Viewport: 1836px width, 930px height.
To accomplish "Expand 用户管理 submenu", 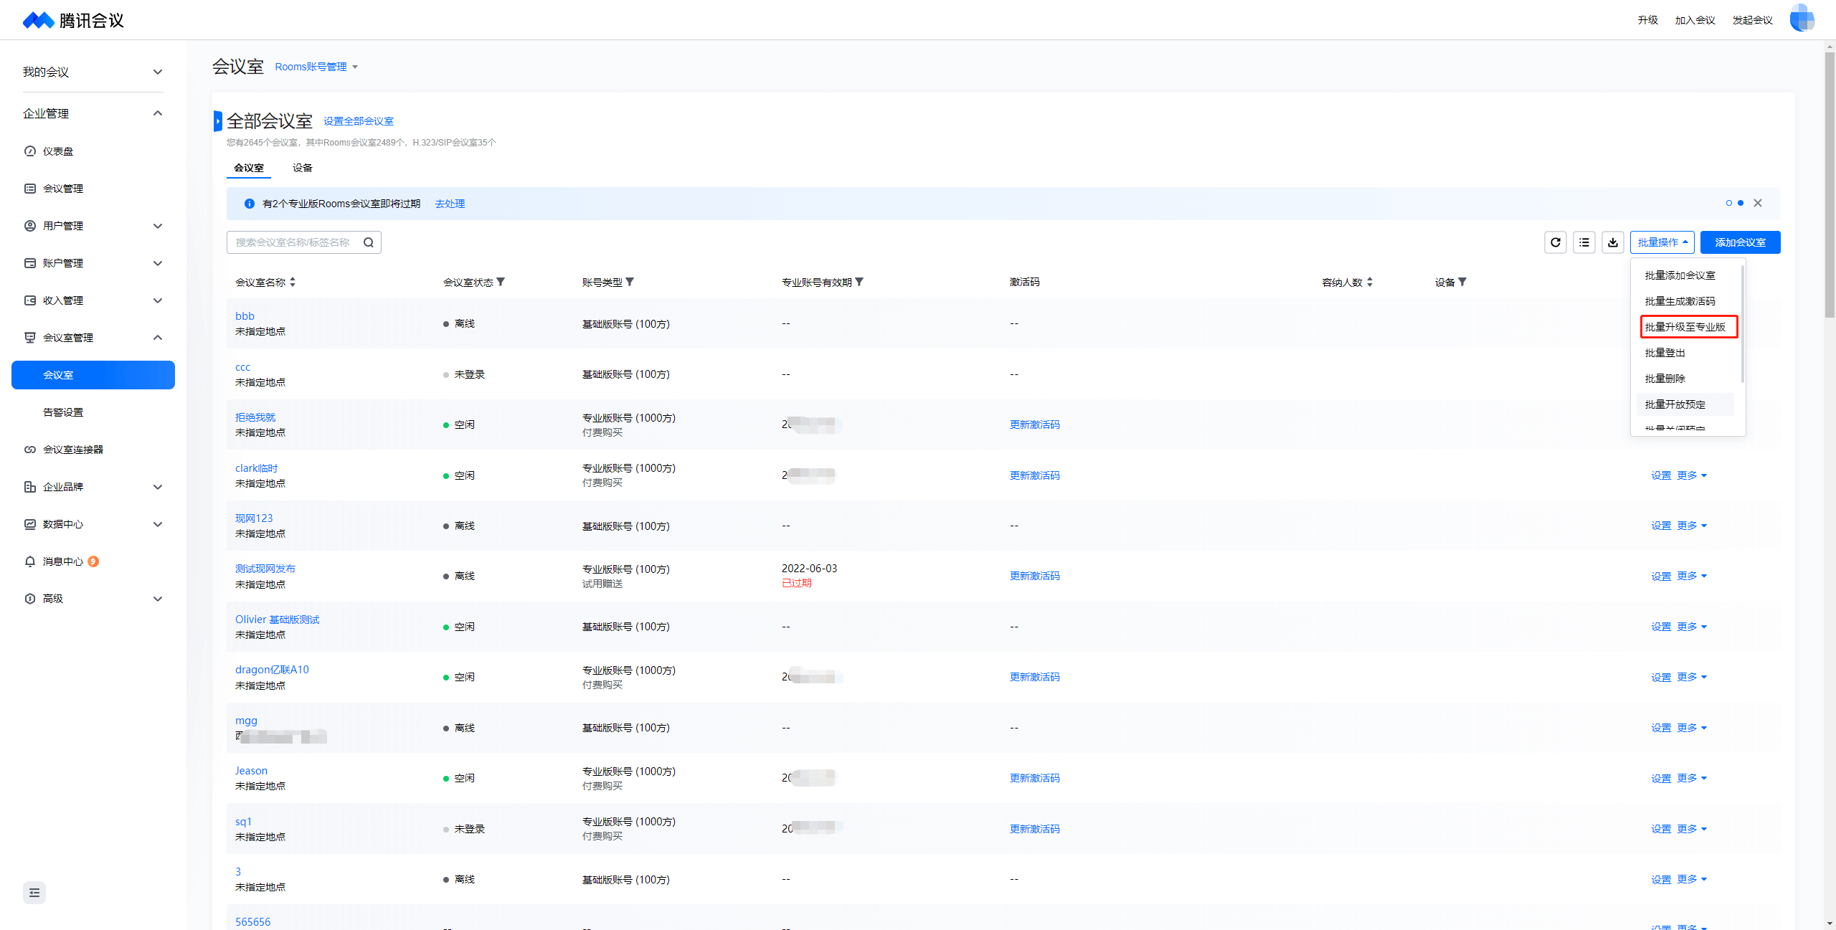I will (x=93, y=226).
